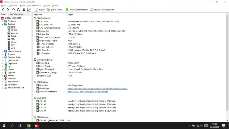This screenshot has width=229, height=129.
Task: Open the Sık Kullanılanlar menu
Action: (34, 6)
